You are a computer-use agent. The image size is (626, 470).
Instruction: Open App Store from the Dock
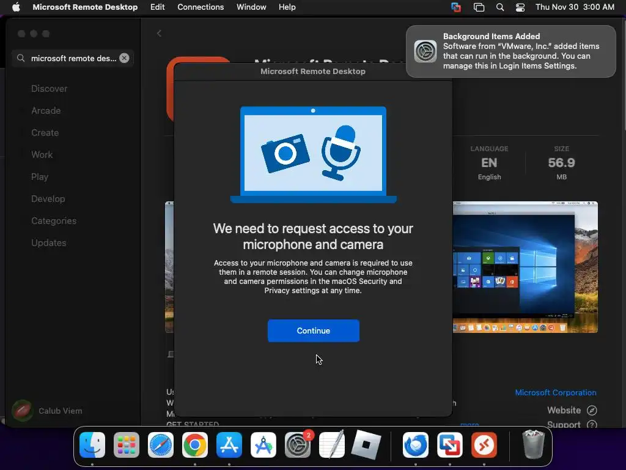[229, 445]
